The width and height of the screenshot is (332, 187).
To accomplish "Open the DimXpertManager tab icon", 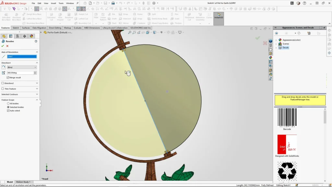I will (x=25, y=36).
